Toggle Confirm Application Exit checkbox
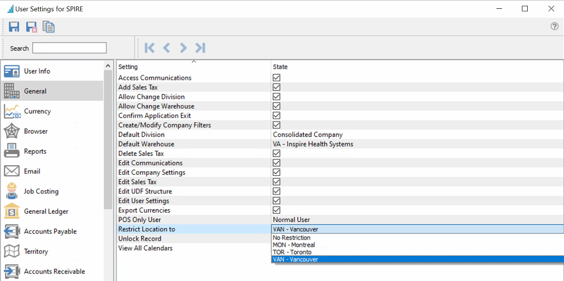Image resolution: width=564 pixels, height=281 pixels. [276, 116]
